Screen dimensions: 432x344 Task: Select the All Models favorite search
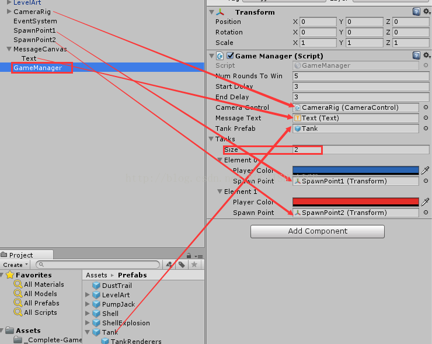pyautogui.click(x=36, y=294)
